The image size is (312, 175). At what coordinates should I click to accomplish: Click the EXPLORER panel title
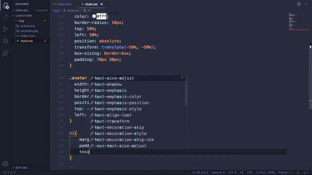(x=22, y=4)
